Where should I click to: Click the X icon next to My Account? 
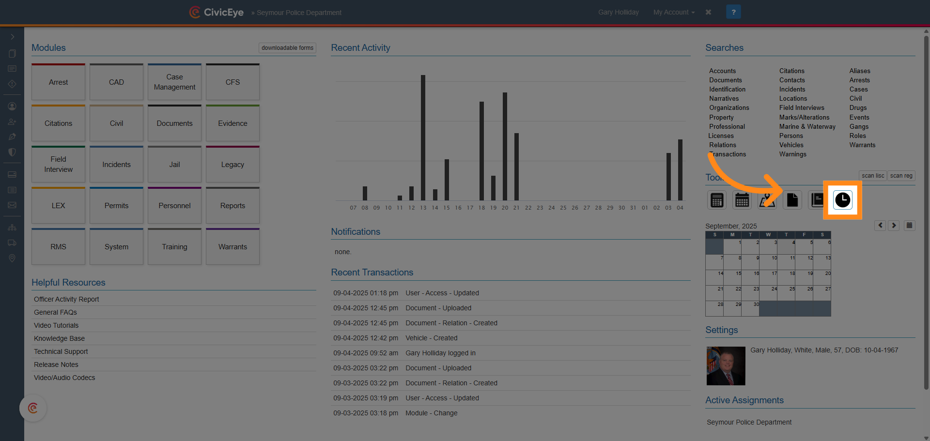pos(708,12)
